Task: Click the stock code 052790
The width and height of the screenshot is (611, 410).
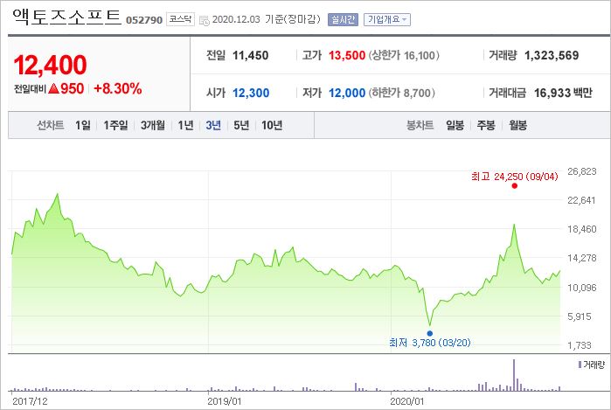Action: click(x=144, y=20)
